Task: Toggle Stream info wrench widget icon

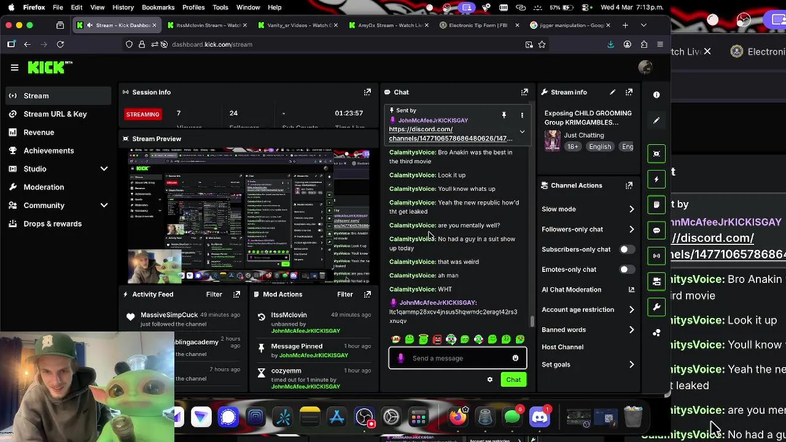Action: tap(656, 307)
